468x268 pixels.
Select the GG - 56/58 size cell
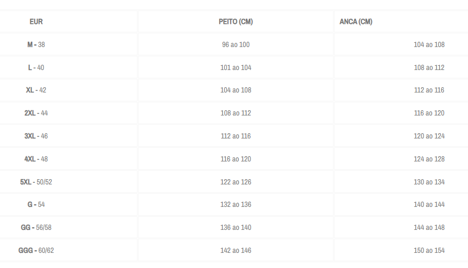(36, 227)
